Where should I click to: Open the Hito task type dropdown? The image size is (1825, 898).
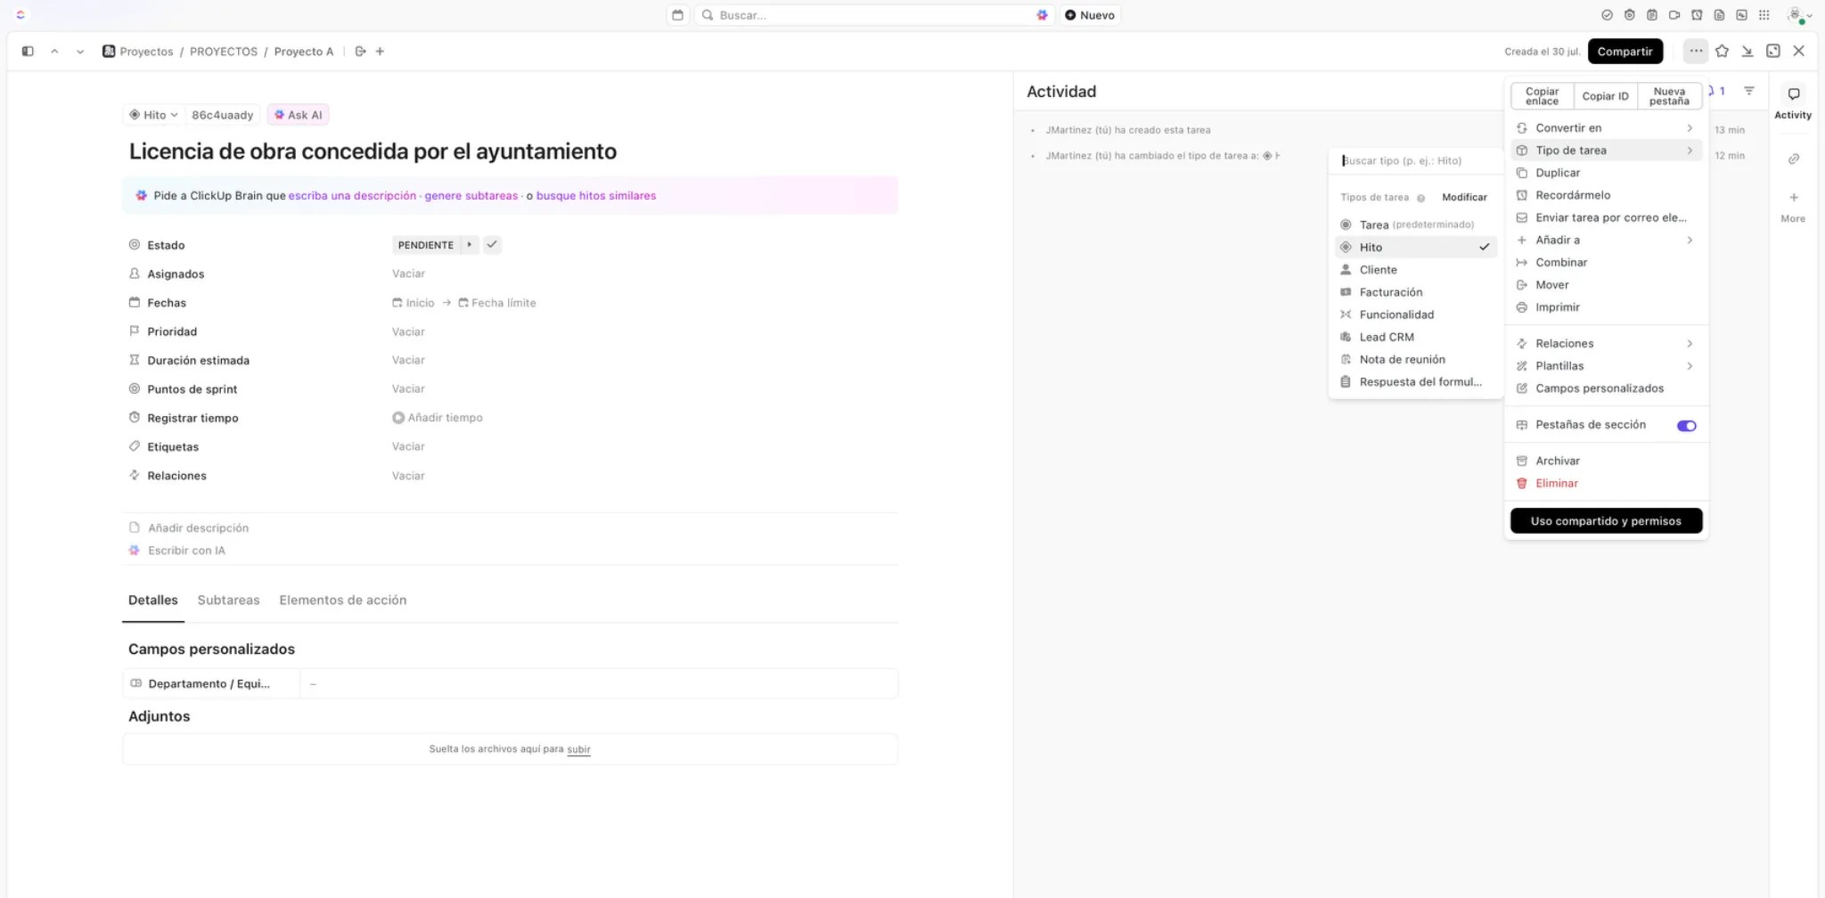coord(152,114)
